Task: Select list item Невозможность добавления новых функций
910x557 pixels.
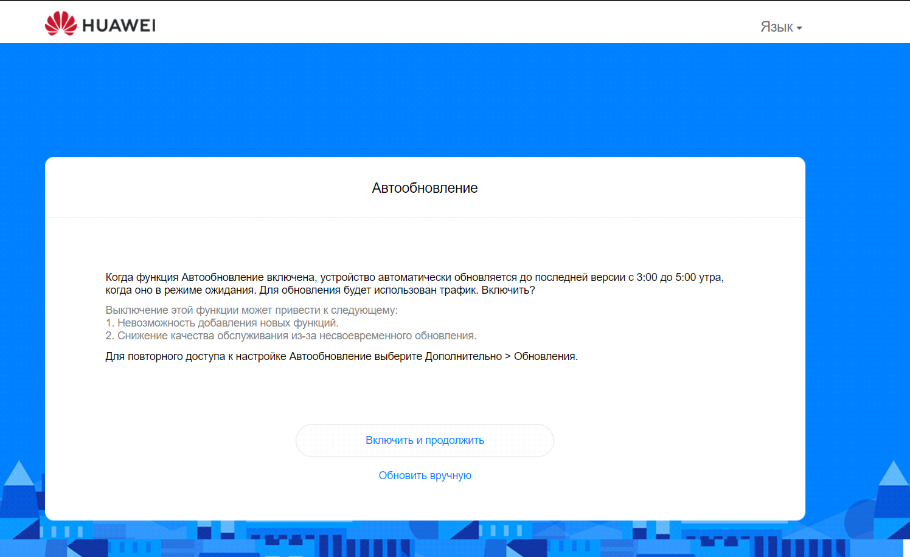Action: [227, 323]
